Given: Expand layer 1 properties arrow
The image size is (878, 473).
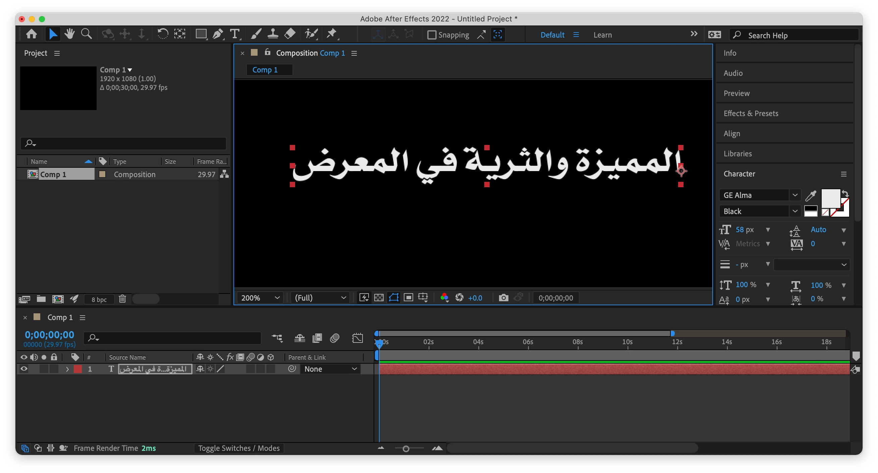Looking at the screenshot, I should (x=67, y=369).
